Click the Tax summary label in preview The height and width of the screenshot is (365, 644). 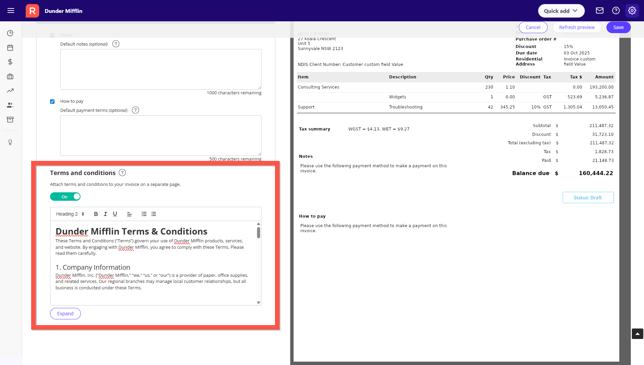[315, 129]
